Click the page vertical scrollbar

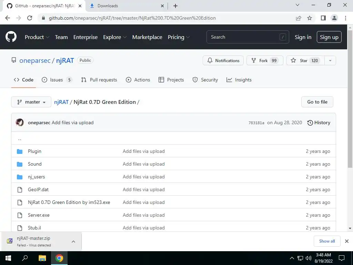(350, 99)
